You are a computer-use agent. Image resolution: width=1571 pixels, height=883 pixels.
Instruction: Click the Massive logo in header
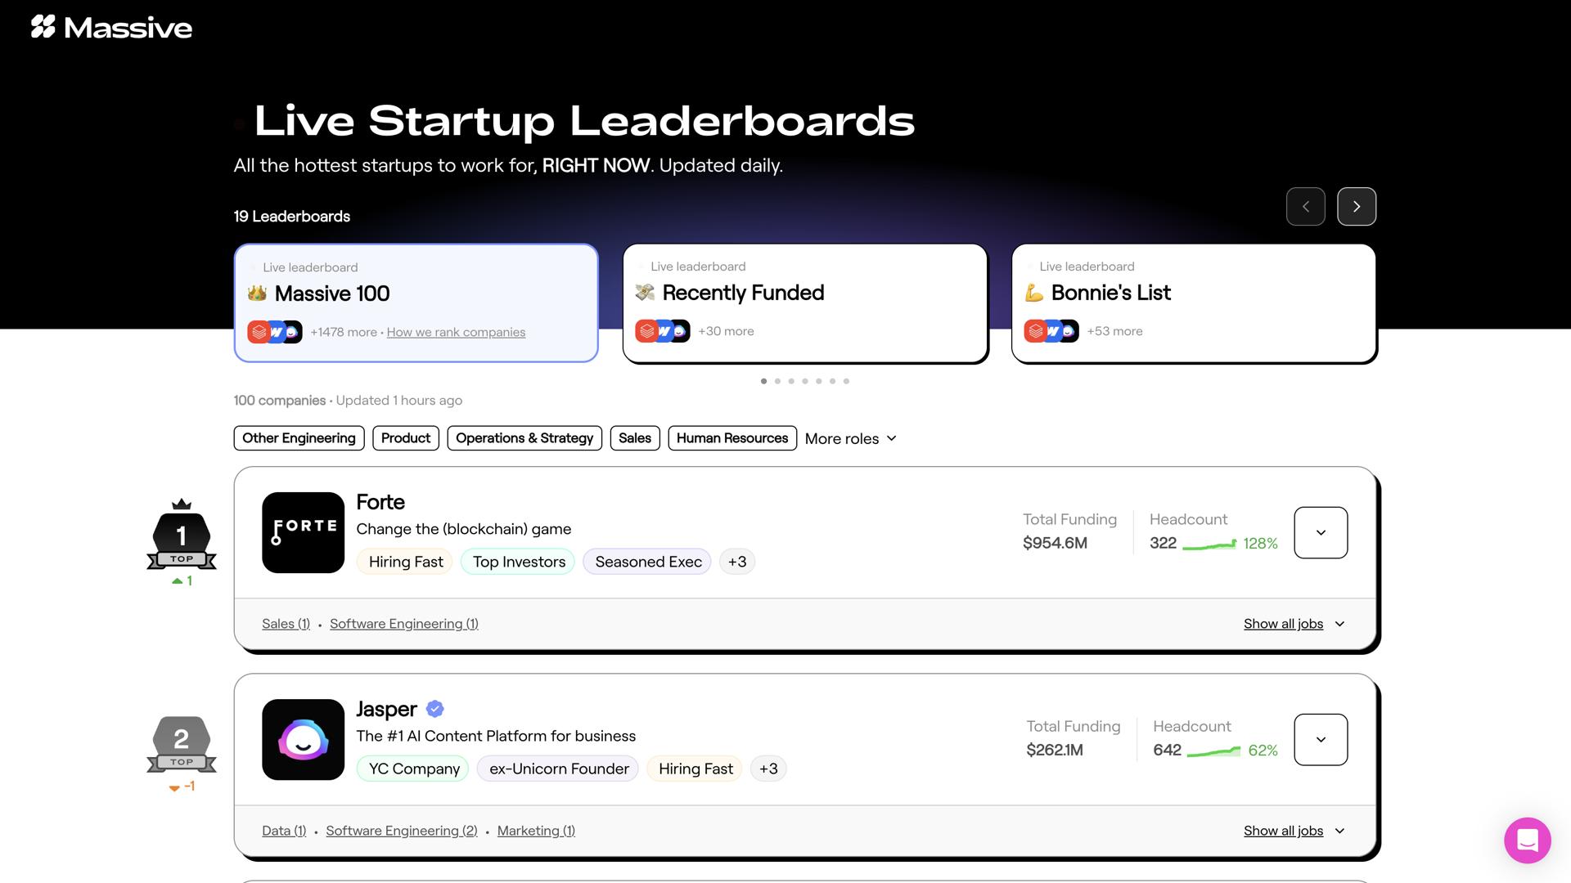pos(111,28)
